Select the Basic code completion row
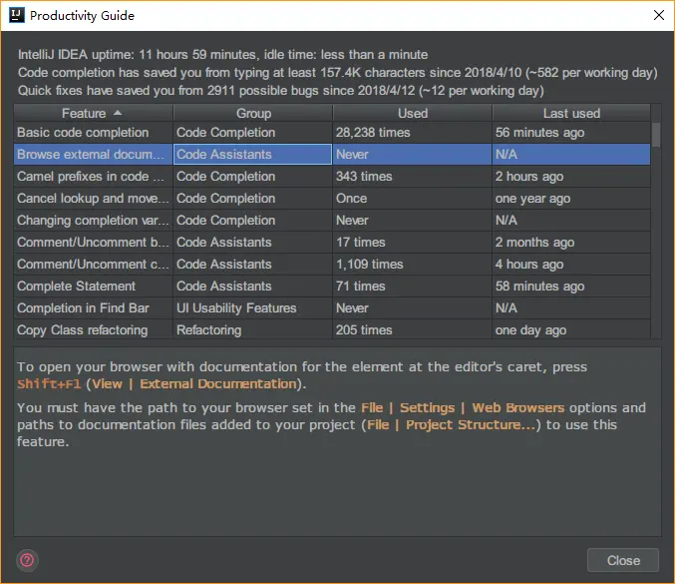The width and height of the screenshot is (675, 584). point(332,133)
